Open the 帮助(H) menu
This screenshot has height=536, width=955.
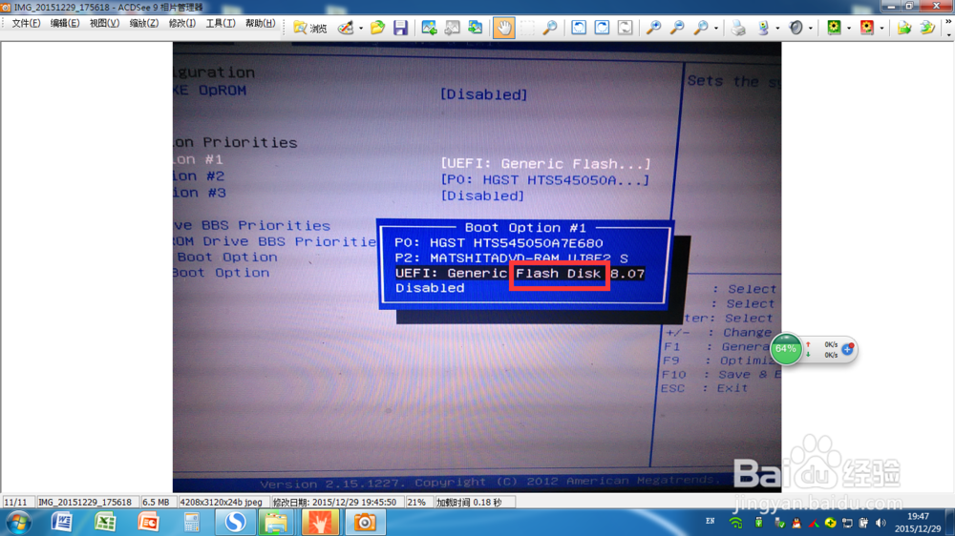coord(260,23)
